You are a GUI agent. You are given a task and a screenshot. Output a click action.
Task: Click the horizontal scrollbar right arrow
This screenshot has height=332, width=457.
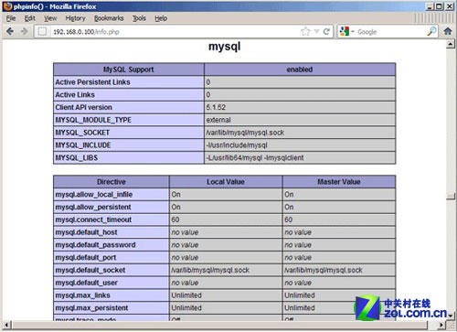click(441, 325)
